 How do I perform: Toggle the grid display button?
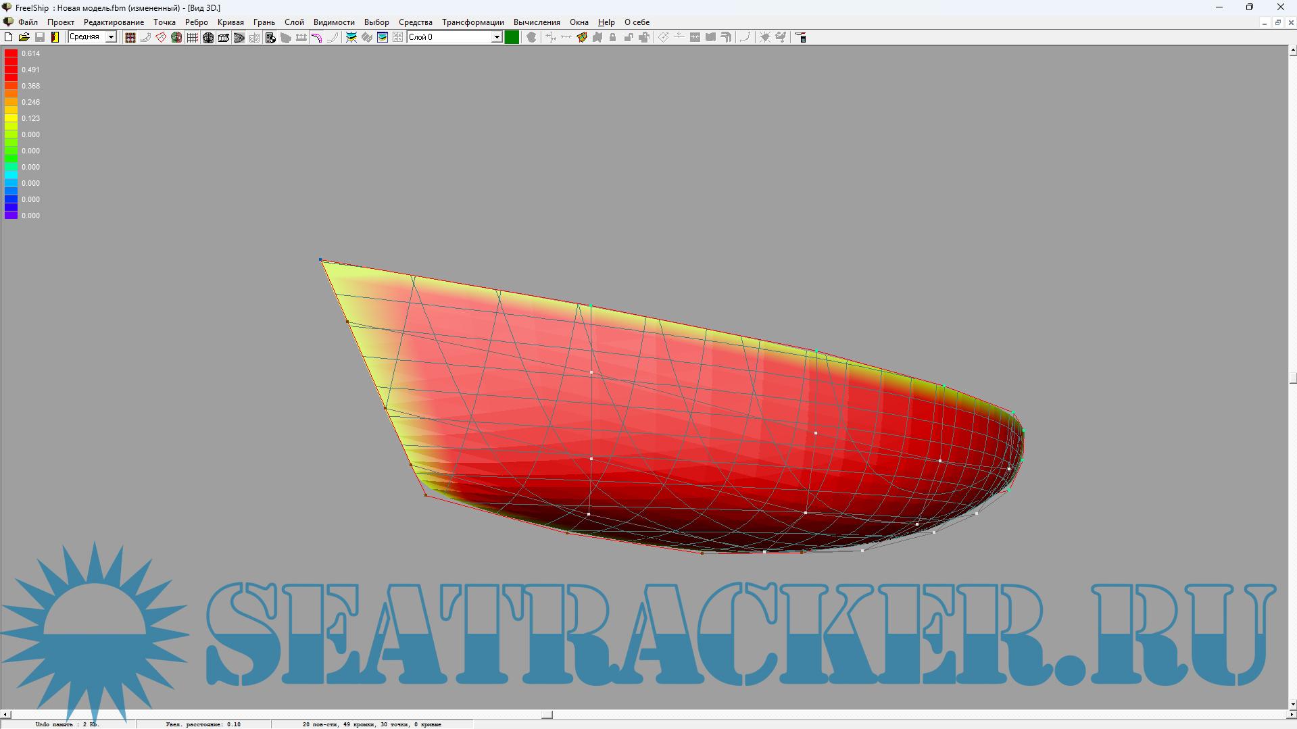click(193, 37)
